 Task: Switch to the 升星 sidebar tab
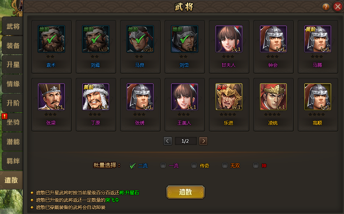pos(13,65)
